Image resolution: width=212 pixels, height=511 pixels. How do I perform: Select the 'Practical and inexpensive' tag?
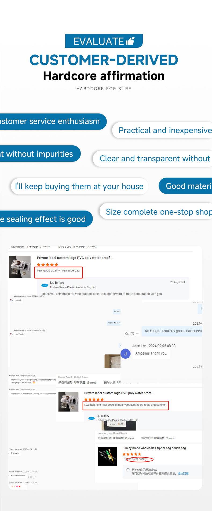(x=164, y=130)
